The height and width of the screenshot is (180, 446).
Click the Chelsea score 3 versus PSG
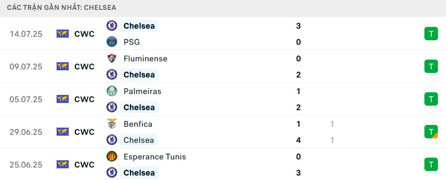298,26
